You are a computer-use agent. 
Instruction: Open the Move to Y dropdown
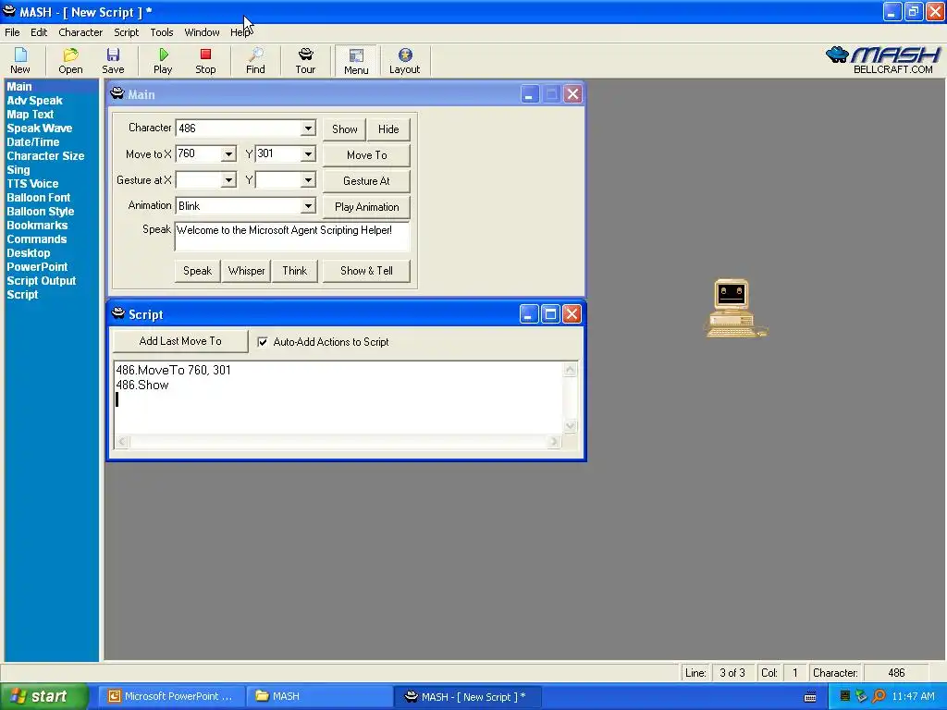coord(308,154)
